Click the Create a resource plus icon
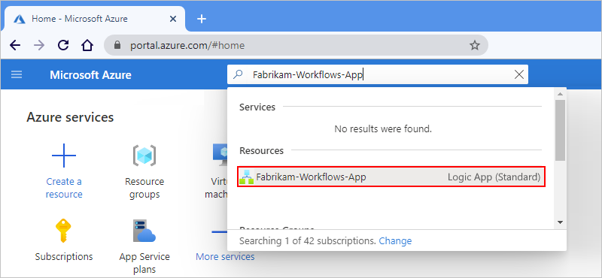 [64, 156]
